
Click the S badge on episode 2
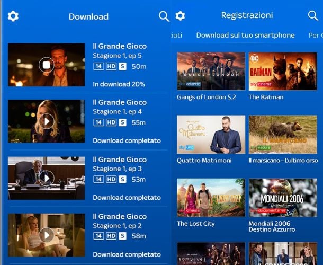point(122,236)
